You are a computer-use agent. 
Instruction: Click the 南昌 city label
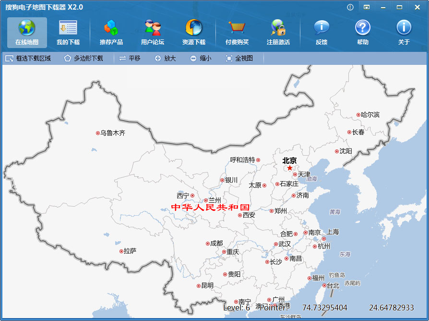point(296,258)
